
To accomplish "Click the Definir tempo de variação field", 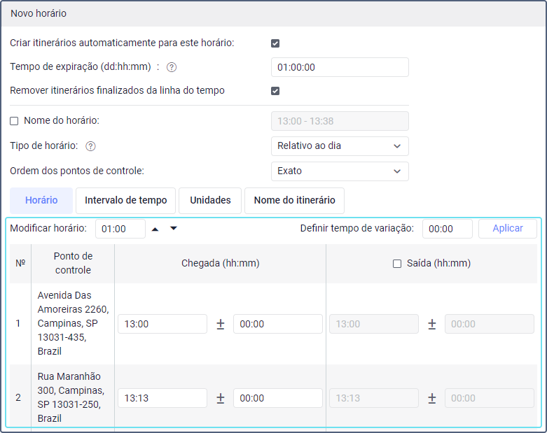I will click(x=447, y=229).
